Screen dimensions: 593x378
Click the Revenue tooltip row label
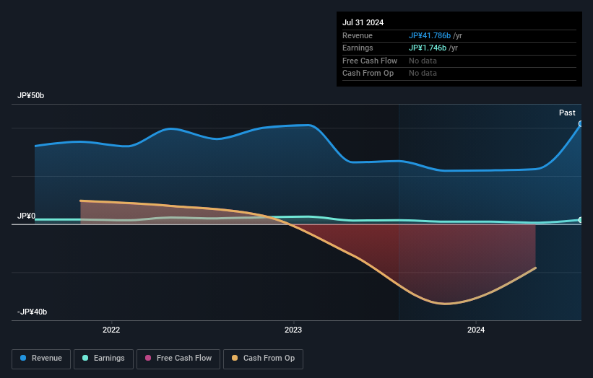pyautogui.click(x=358, y=35)
